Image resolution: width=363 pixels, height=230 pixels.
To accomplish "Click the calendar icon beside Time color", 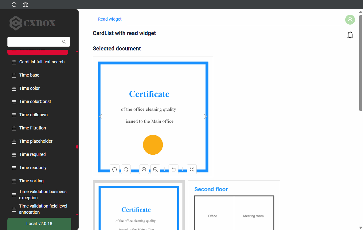I will click(14, 89).
